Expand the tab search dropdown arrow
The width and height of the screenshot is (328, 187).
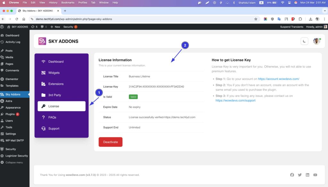click(325, 11)
